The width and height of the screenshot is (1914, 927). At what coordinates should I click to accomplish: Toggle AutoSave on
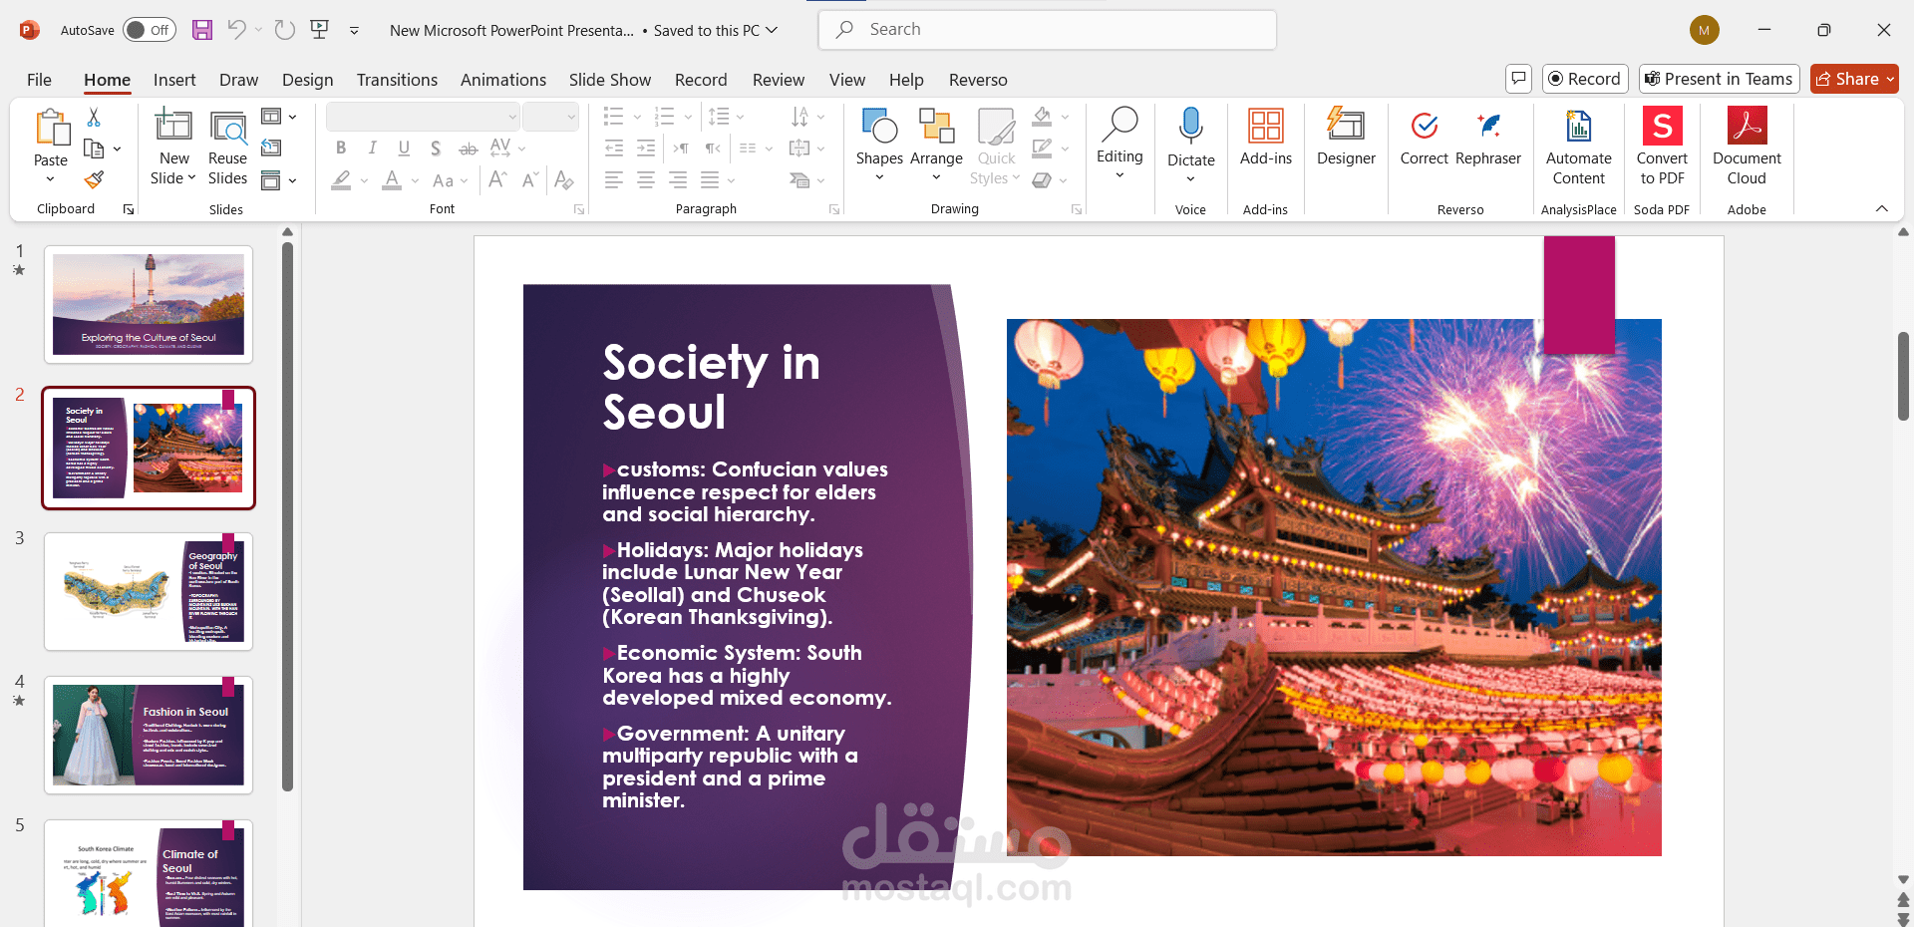[x=149, y=30]
